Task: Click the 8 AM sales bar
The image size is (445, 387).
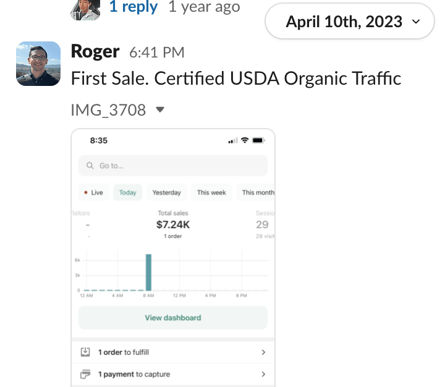Action: pyautogui.click(x=148, y=272)
